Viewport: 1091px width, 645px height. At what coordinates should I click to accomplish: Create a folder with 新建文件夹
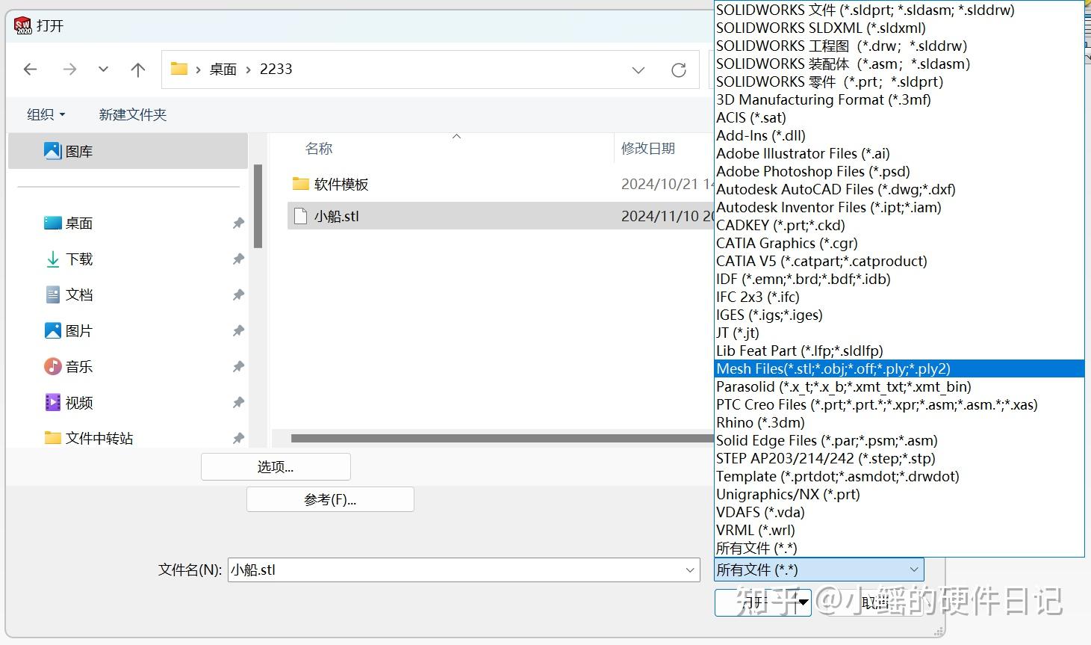(132, 114)
